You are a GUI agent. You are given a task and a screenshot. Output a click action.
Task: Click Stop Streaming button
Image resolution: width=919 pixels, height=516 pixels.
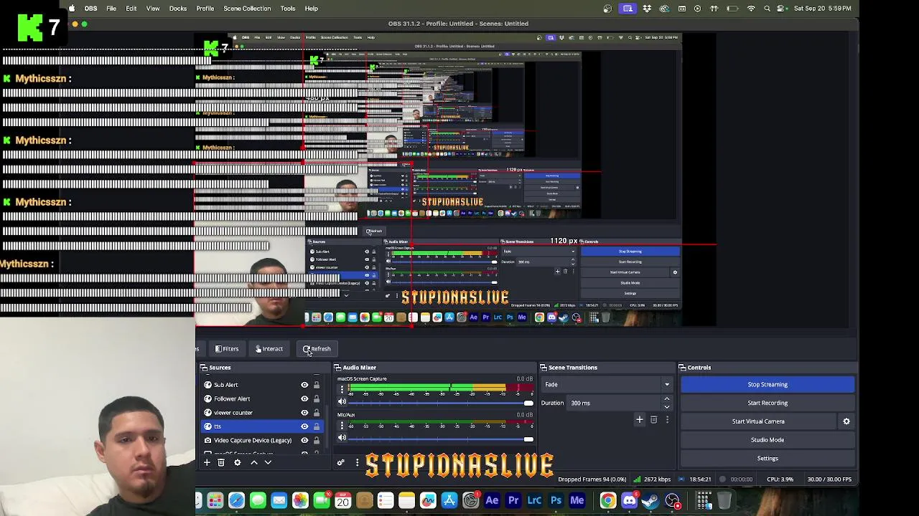(768, 385)
